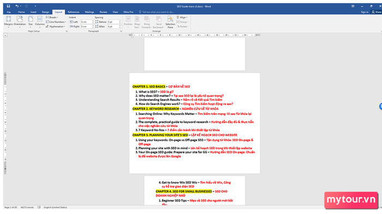Expand the Hyphenation dropdown
382x214 pixels.
[x=56, y=27]
